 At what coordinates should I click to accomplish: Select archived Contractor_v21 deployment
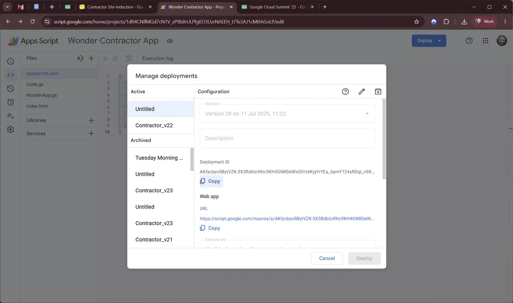point(159,240)
